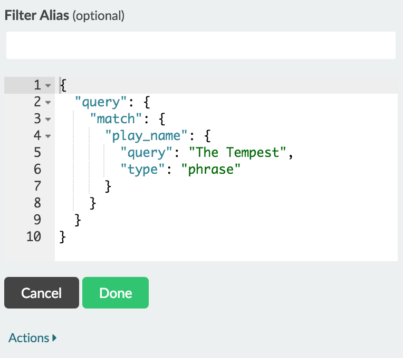The image size is (403, 358).
Task: Place cursor in "The Tempest" string value
Action: point(238,153)
